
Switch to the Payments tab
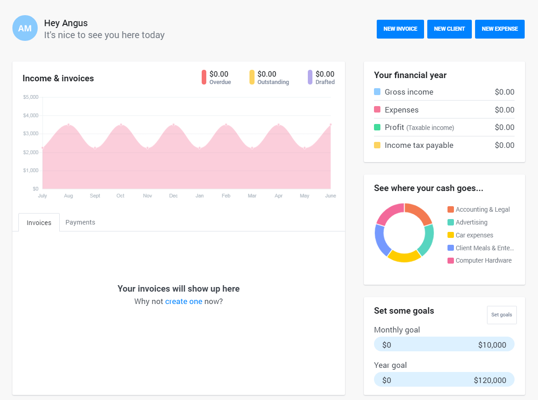pyautogui.click(x=80, y=222)
